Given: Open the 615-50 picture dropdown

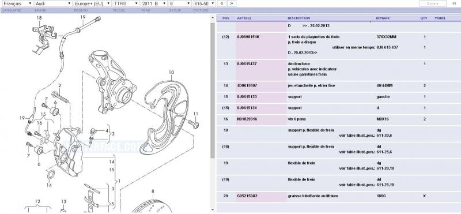Looking at the screenshot, I should (x=205, y=3).
